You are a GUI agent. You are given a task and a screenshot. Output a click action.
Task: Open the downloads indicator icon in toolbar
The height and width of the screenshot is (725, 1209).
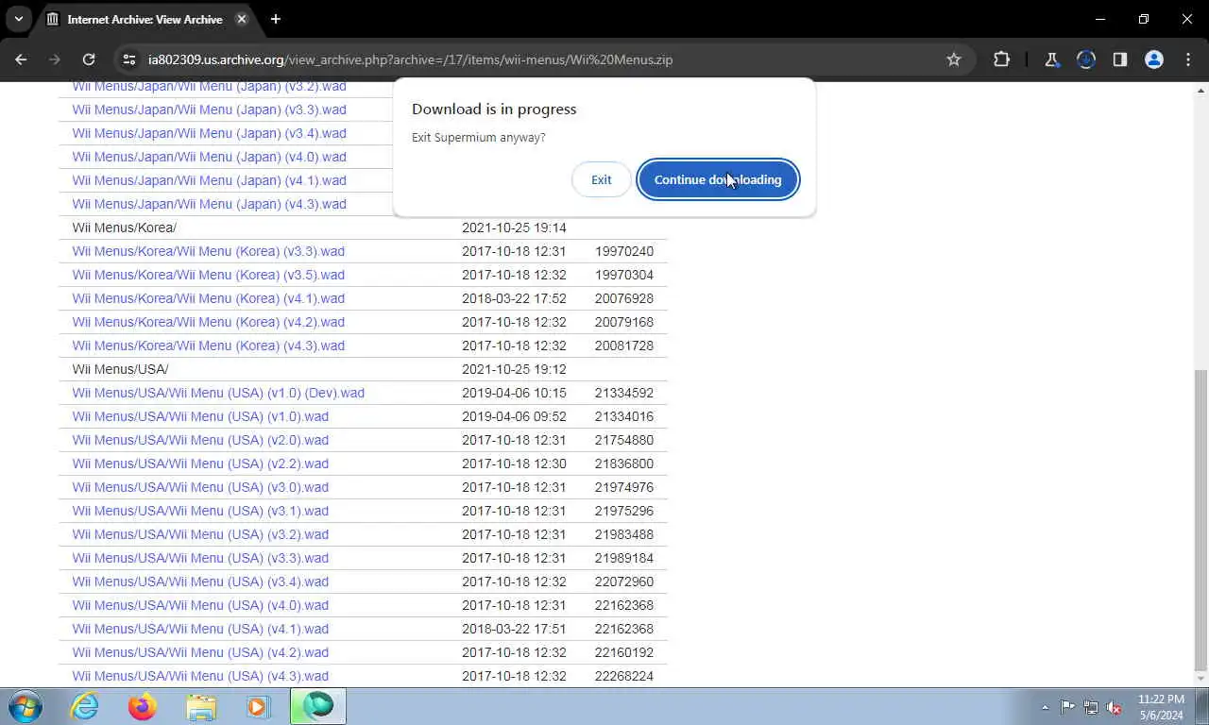click(1085, 59)
